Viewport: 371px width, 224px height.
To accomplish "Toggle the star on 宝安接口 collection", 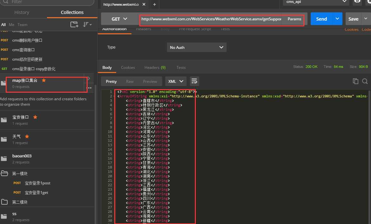I will 35,117.
